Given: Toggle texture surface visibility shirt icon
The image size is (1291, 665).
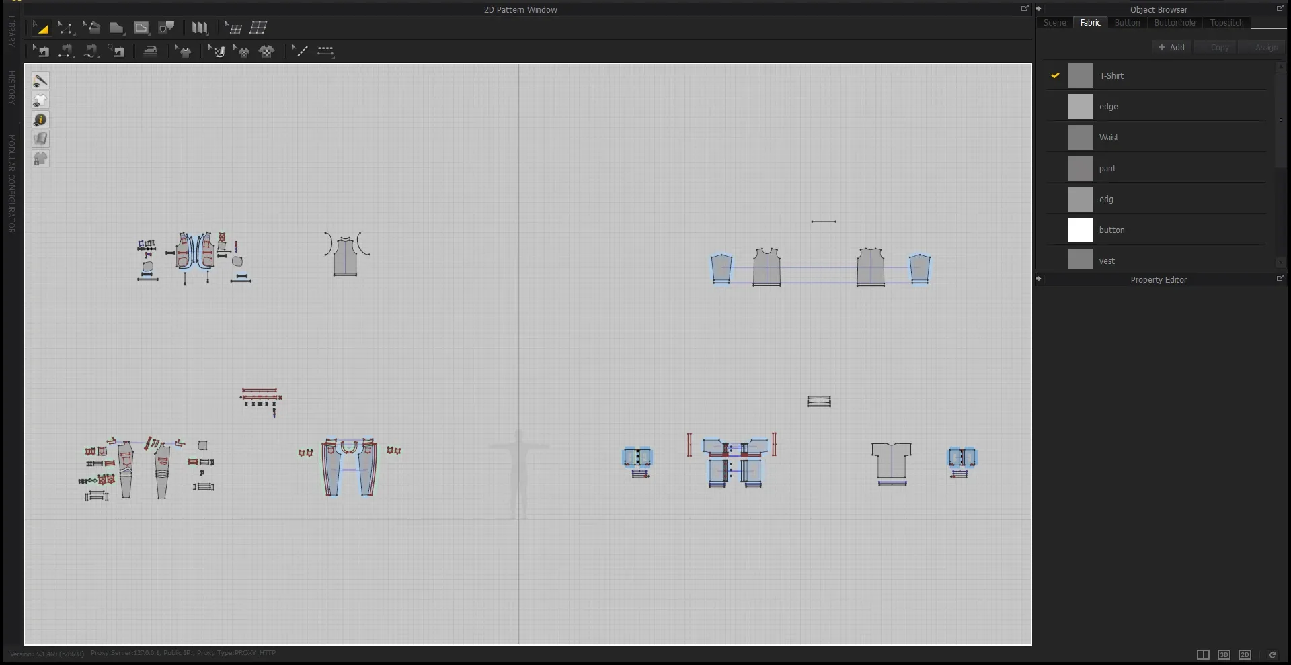Looking at the screenshot, I should (x=40, y=101).
